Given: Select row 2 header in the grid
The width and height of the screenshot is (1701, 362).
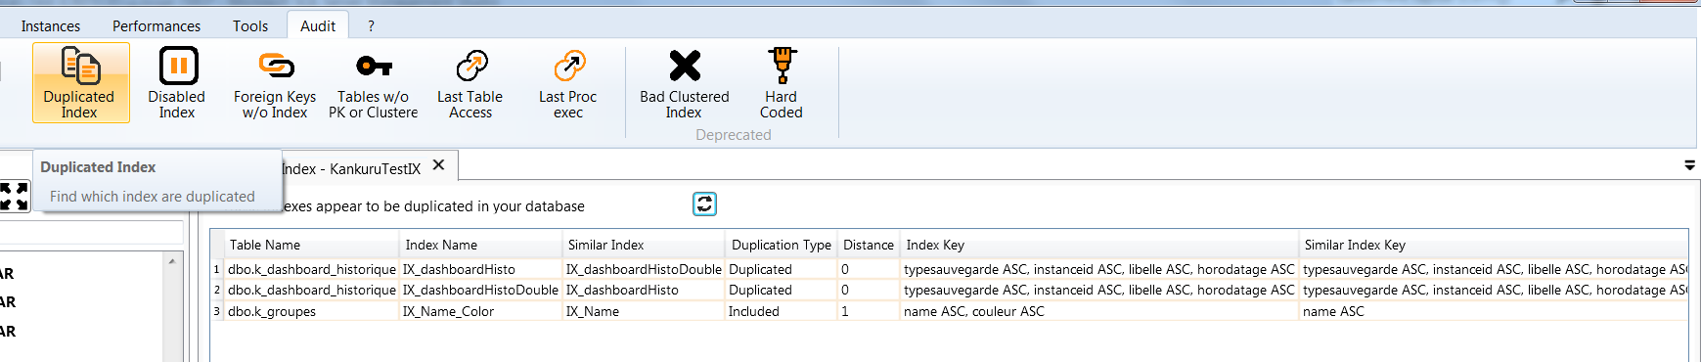Looking at the screenshot, I should point(217,290).
